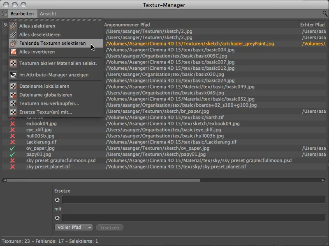Click the grip icon left of Bearbeiten
The height and width of the screenshot is (246, 329).
click(5, 14)
